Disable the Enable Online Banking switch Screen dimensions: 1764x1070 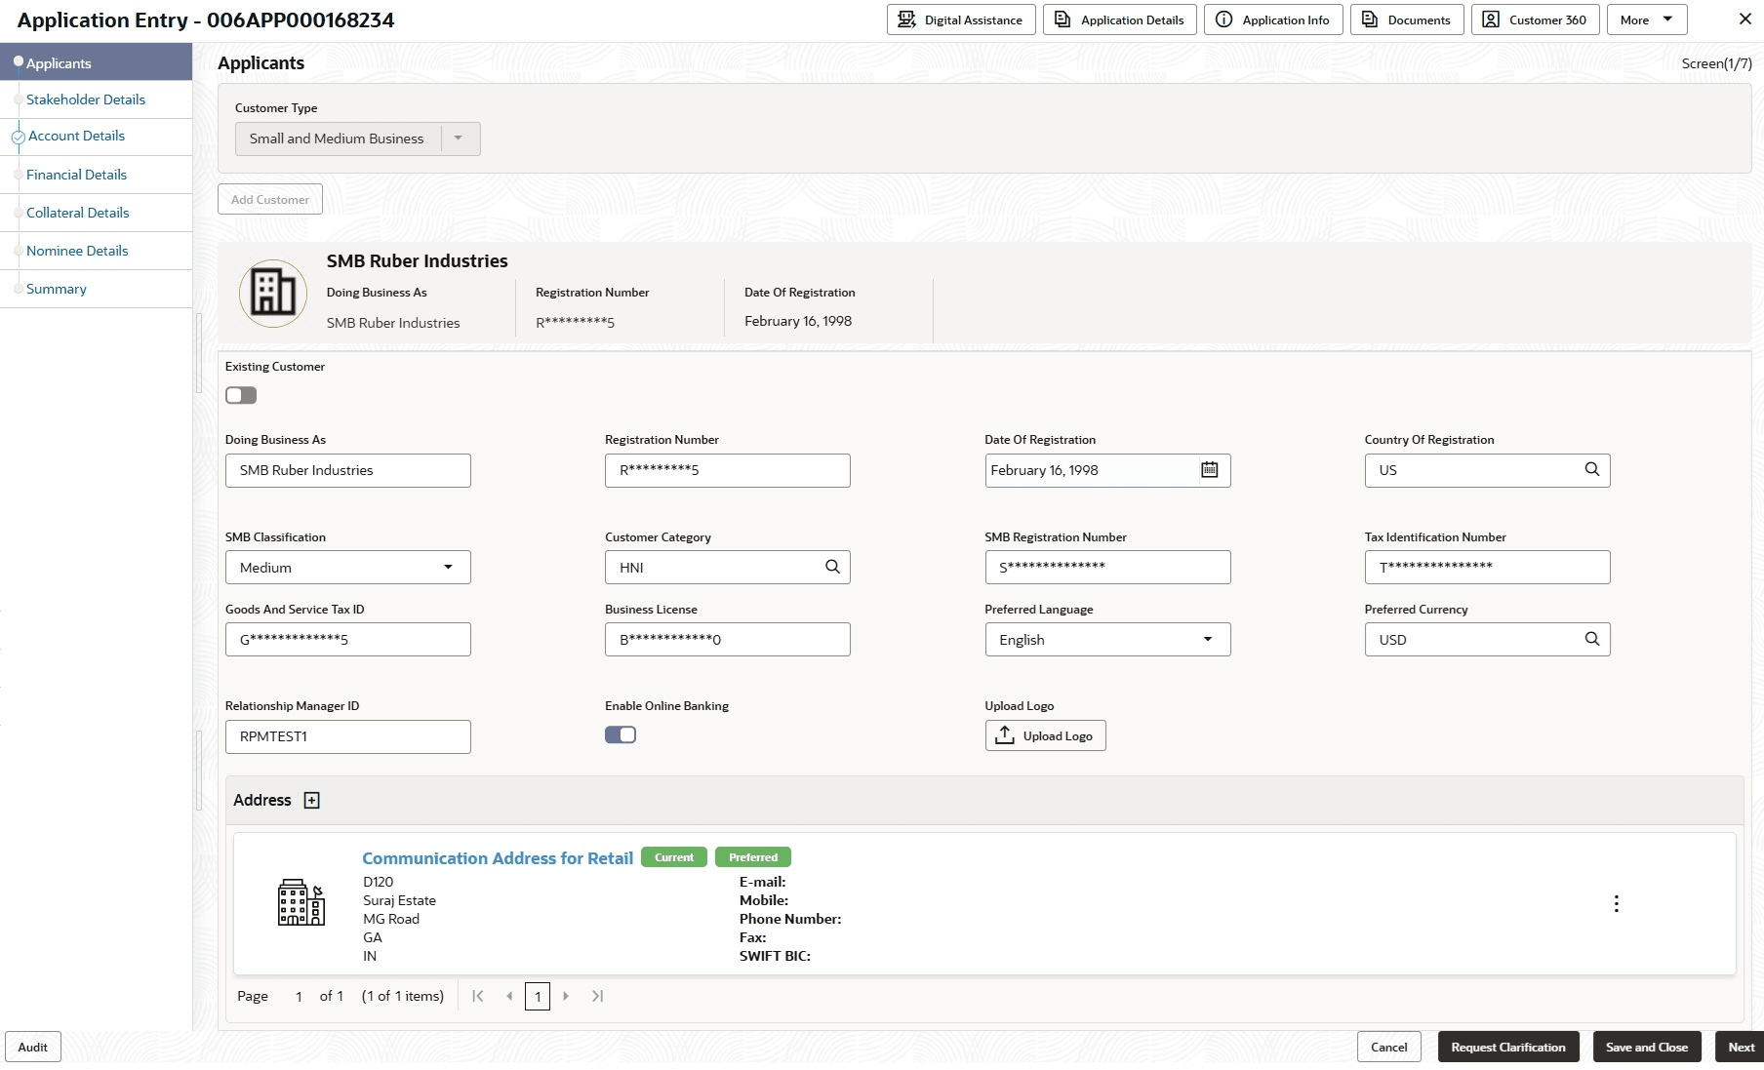pyautogui.click(x=621, y=734)
